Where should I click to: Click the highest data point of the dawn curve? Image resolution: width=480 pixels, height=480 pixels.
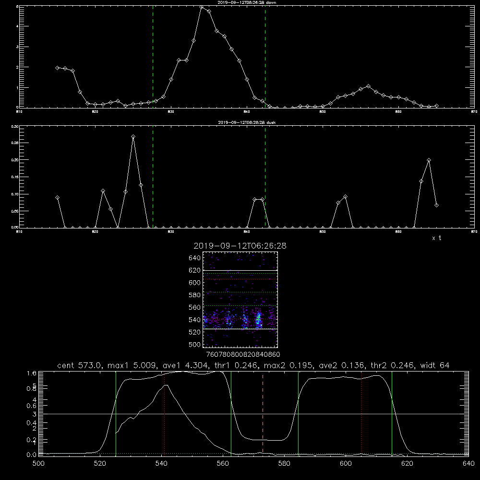click(x=202, y=7)
